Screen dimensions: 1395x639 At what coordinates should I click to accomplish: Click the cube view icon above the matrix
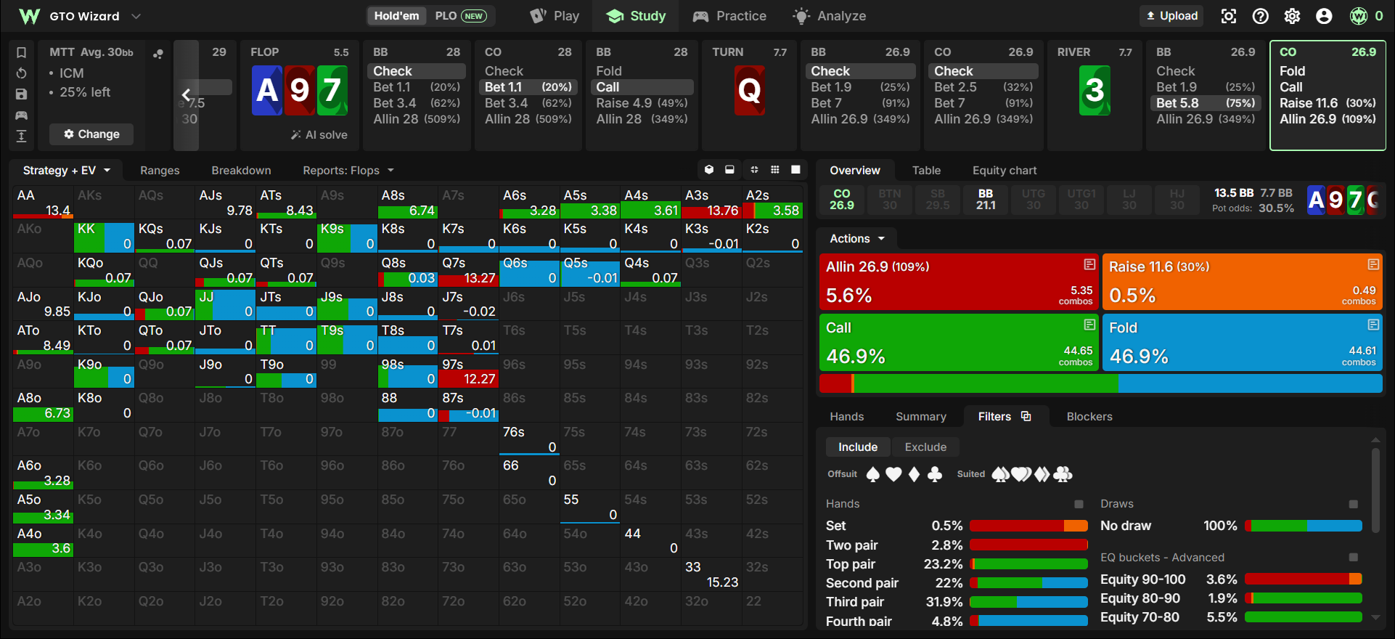pyautogui.click(x=709, y=170)
